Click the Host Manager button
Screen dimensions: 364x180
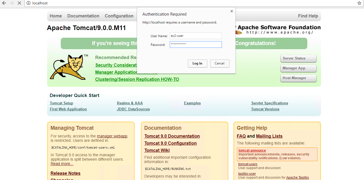pyautogui.click(x=298, y=78)
